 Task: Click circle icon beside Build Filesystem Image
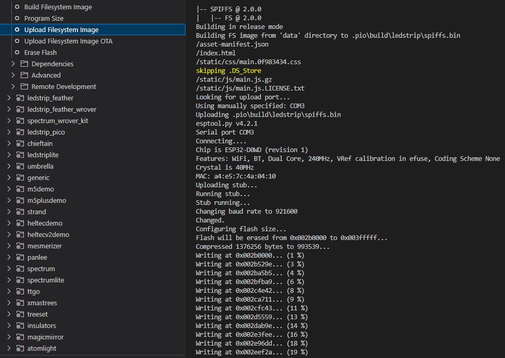(x=17, y=7)
